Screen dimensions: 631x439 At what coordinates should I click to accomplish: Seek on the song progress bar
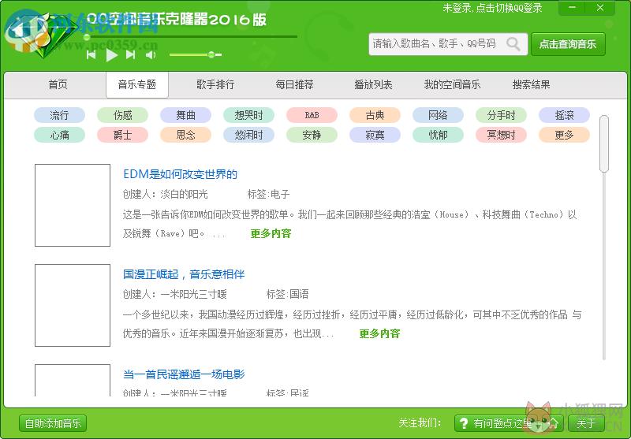tap(192, 37)
